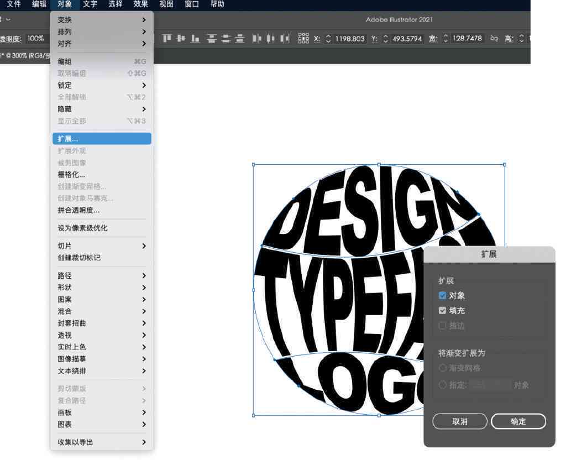Image resolution: width=566 pixels, height=470 pixels.
Task: Open the 帮助 menu
Action: [217, 4]
